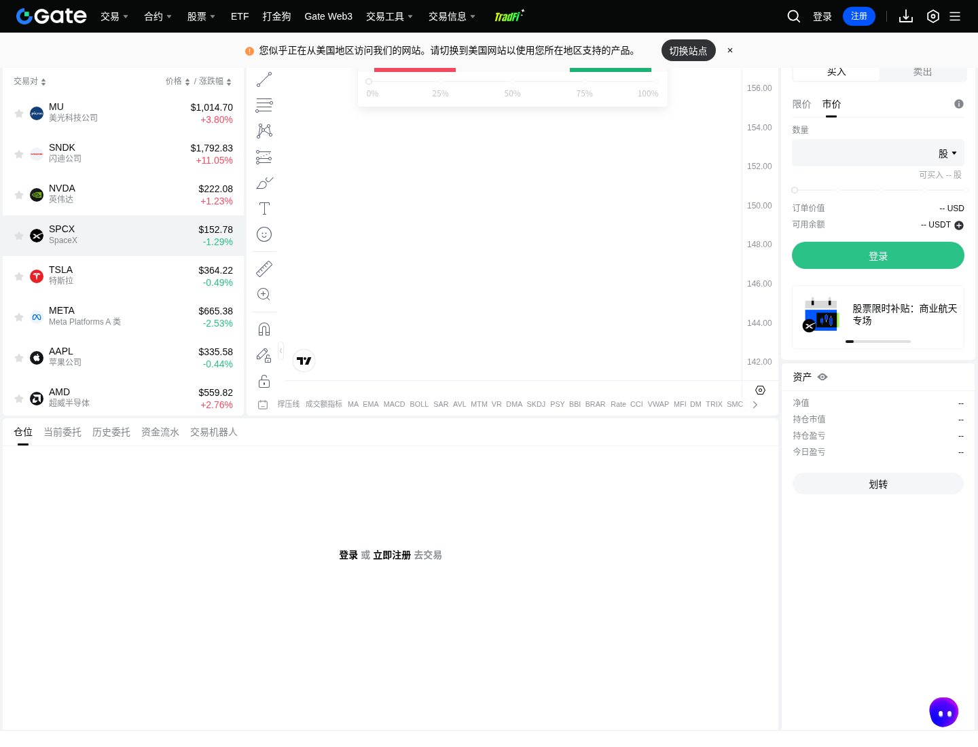Viewport: 978px width, 747px height.
Task: Select the META stock row
Action: [x=123, y=317]
